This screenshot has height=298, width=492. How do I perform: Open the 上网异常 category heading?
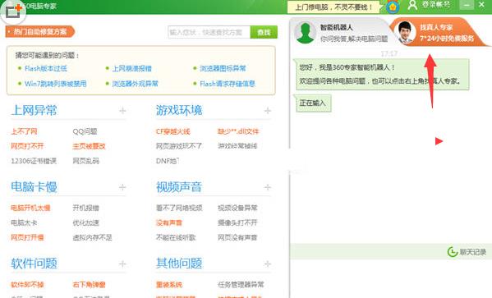(x=34, y=110)
